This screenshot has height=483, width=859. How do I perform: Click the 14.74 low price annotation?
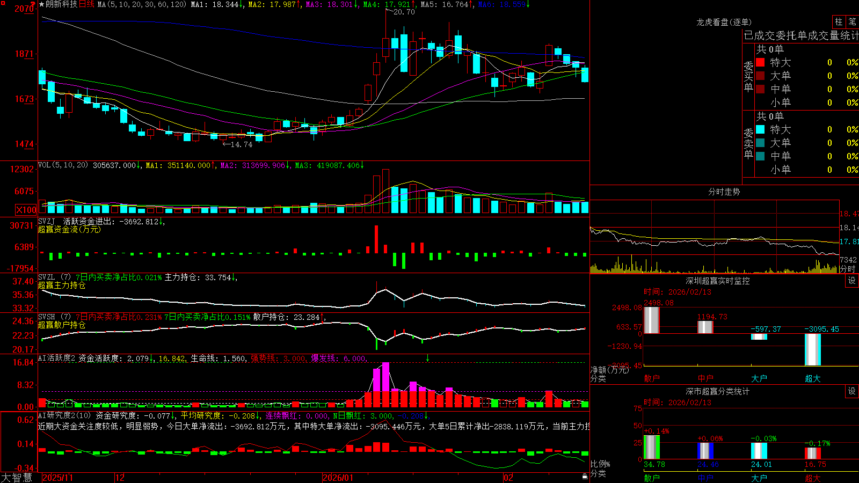click(x=241, y=144)
